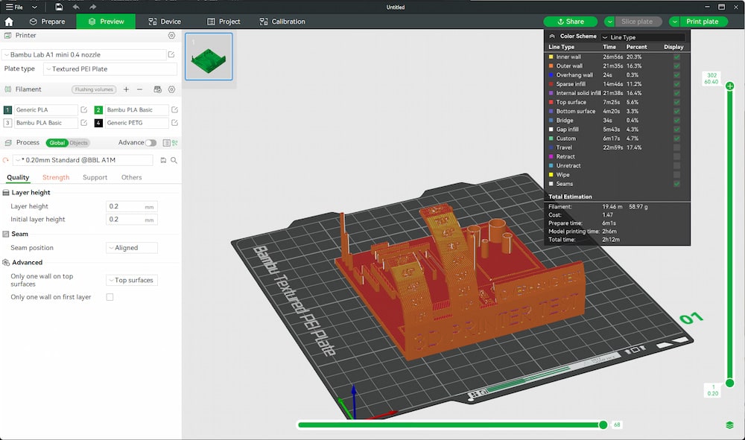Enable Travel display checkbox

(676, 147)
